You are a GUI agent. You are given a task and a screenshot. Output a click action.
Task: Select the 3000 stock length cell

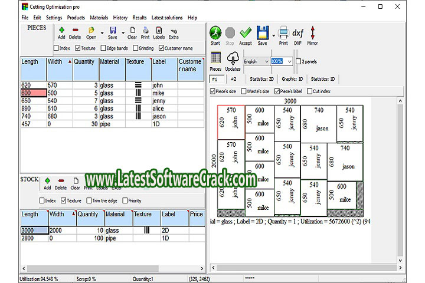click(x=35, y=231)
